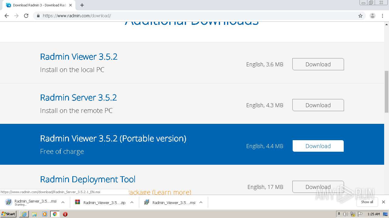Viewport: 389px width, 218px height.
Task: Open a new browser tab
Action: (x=82, y=5)
